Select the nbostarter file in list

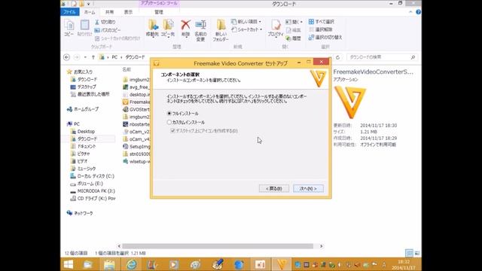click(x=136, y=124)
